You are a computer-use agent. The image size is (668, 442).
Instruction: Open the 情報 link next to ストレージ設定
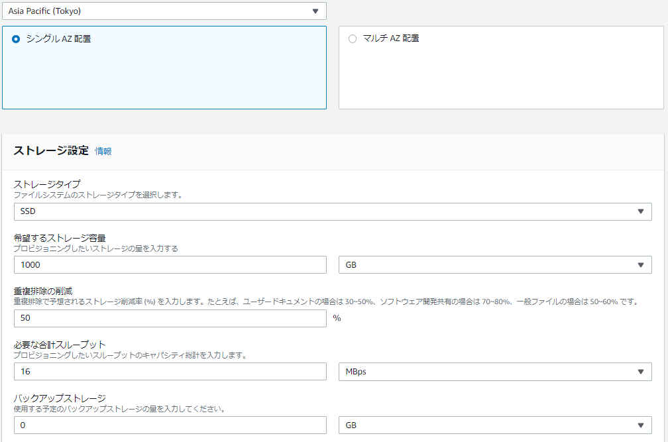point(103,151)
